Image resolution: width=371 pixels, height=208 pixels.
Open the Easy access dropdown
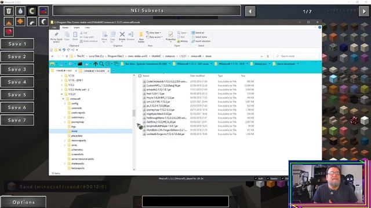point(154,37)
